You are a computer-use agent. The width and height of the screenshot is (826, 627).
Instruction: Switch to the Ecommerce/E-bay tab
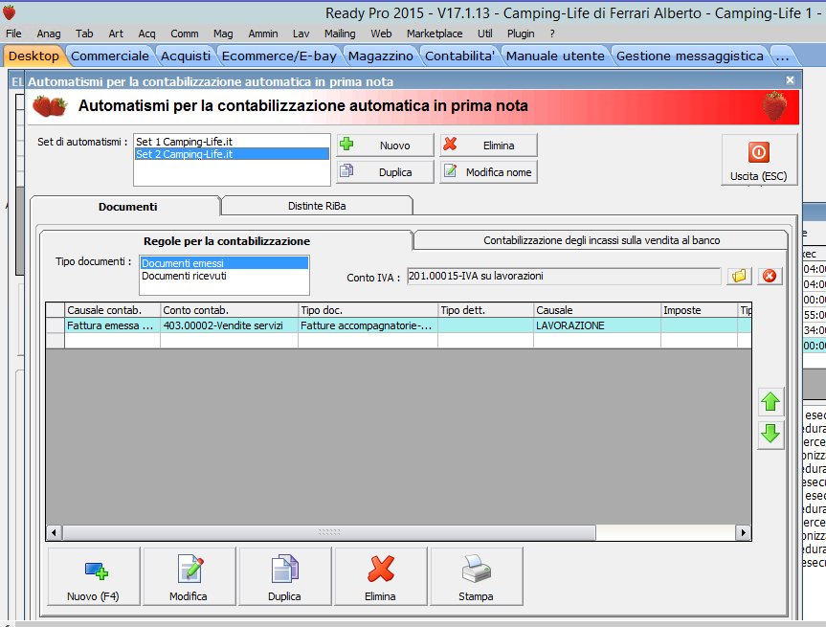coord(279,56)
